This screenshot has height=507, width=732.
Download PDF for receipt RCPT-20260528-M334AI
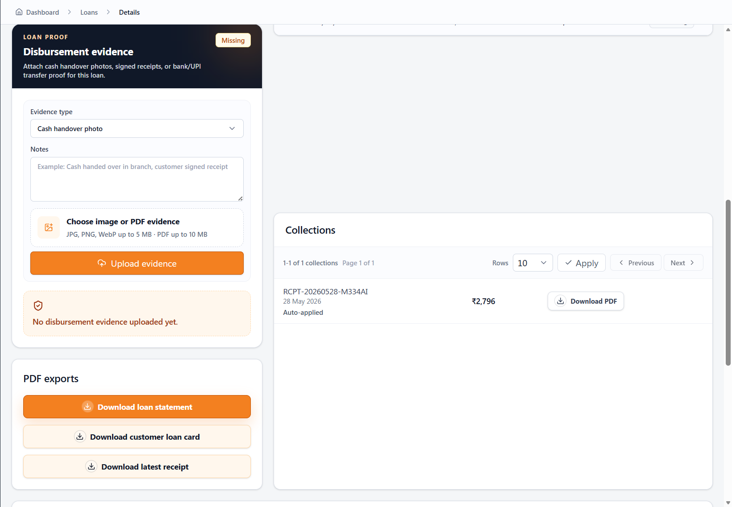[586, 301]
